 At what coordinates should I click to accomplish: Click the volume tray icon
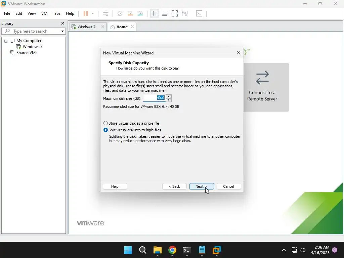coord(303,250)
